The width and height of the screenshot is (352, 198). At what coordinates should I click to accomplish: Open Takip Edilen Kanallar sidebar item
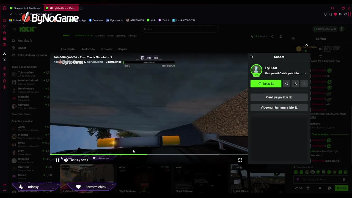click(29, 55)
